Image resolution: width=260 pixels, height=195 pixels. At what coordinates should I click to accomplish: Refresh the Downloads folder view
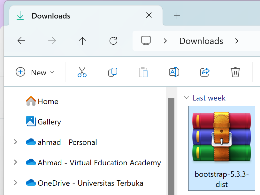click(x=113, y=41)
